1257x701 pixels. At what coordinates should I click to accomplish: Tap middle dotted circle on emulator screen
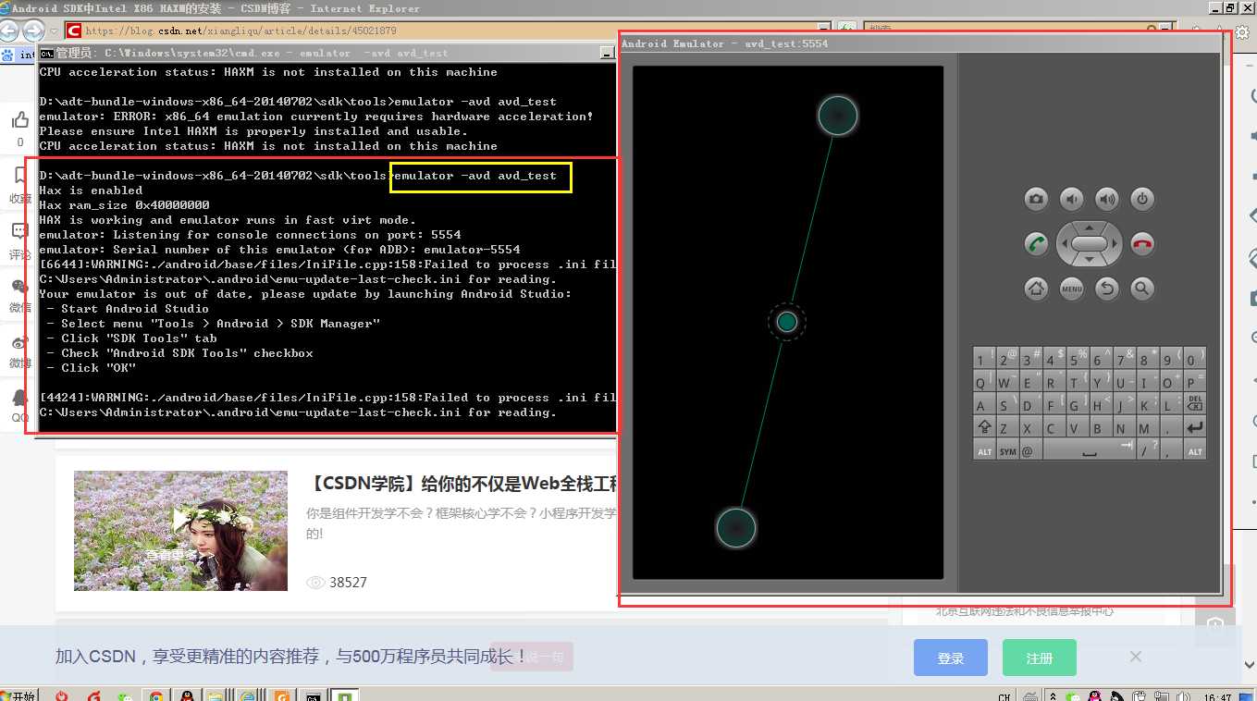pos(787,322)
